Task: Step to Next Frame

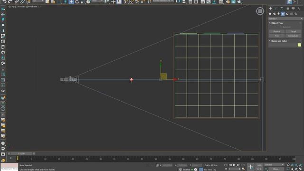Action: [x=238, y=165]
